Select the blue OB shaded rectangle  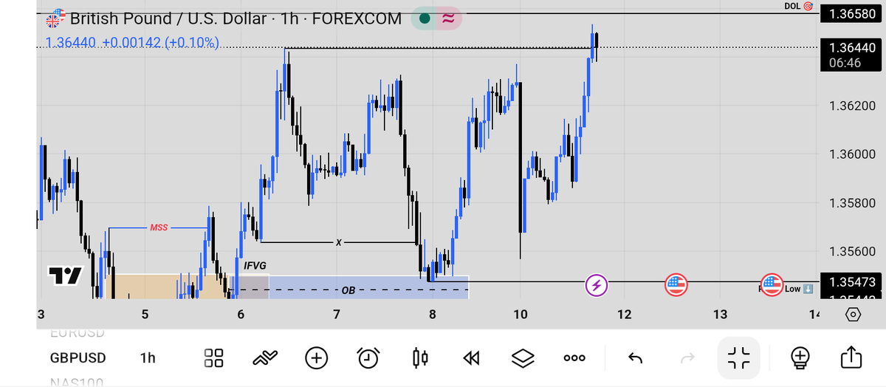click(x=349, y=287)
